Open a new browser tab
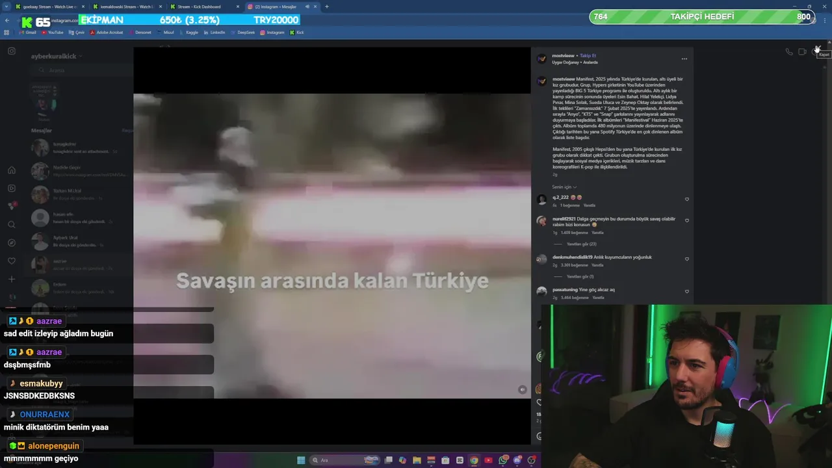 (x=326, y=6)
